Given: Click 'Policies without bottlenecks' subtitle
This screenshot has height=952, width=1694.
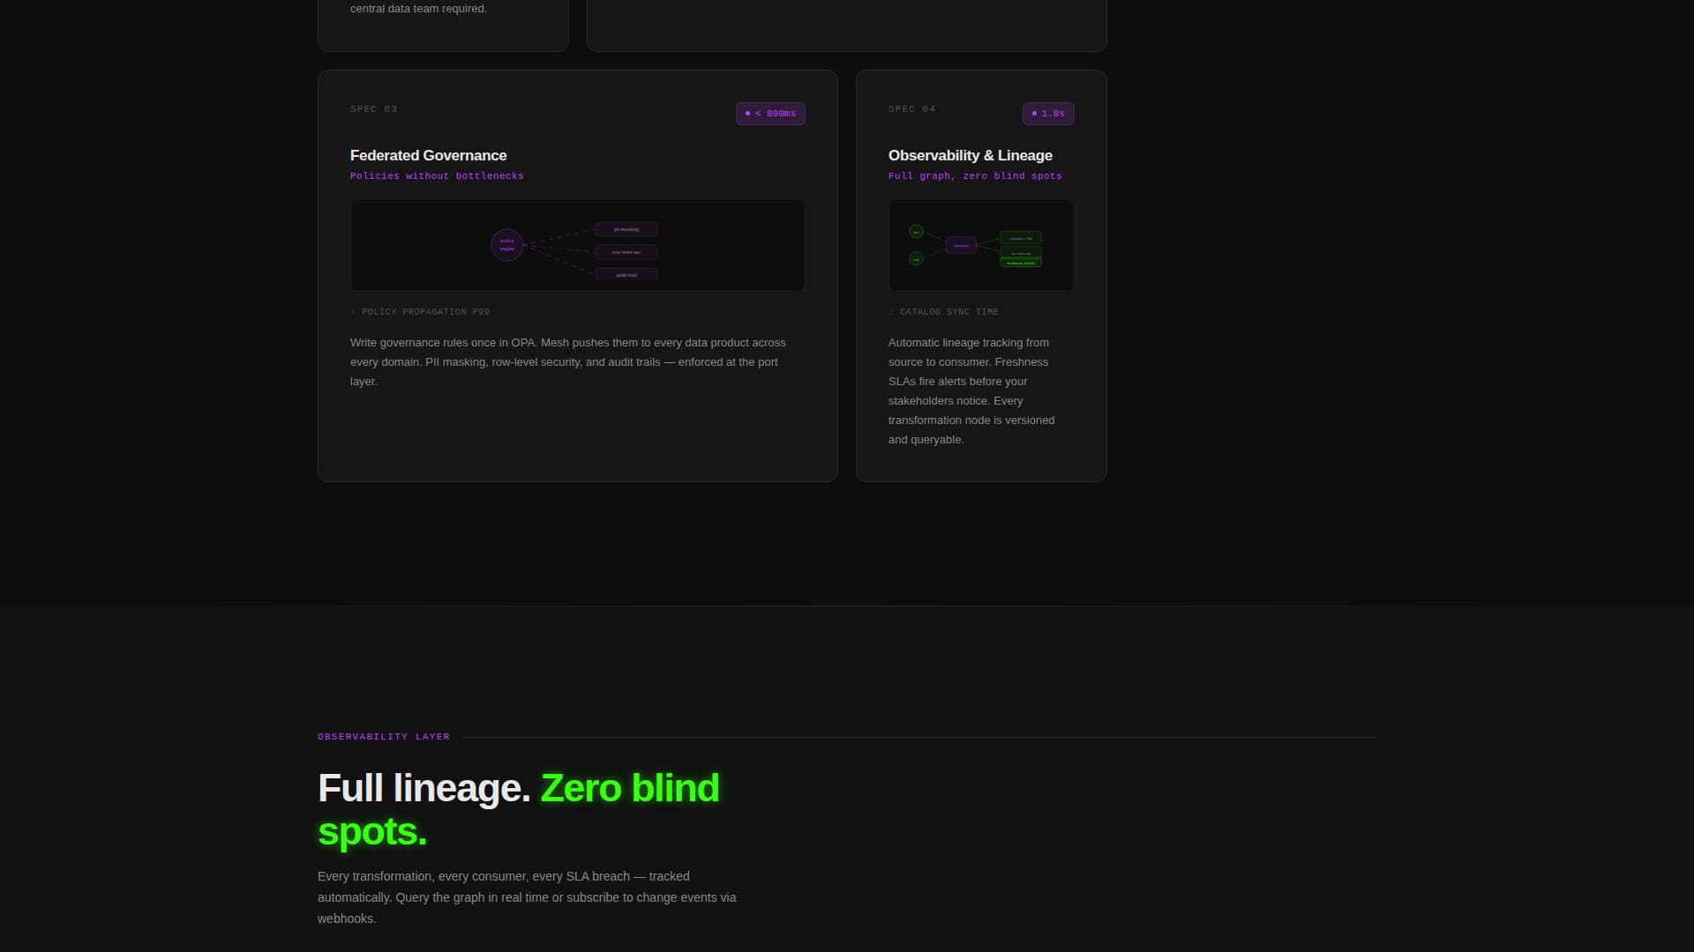Looking at the screenshot, I should (x=437, y=176).
